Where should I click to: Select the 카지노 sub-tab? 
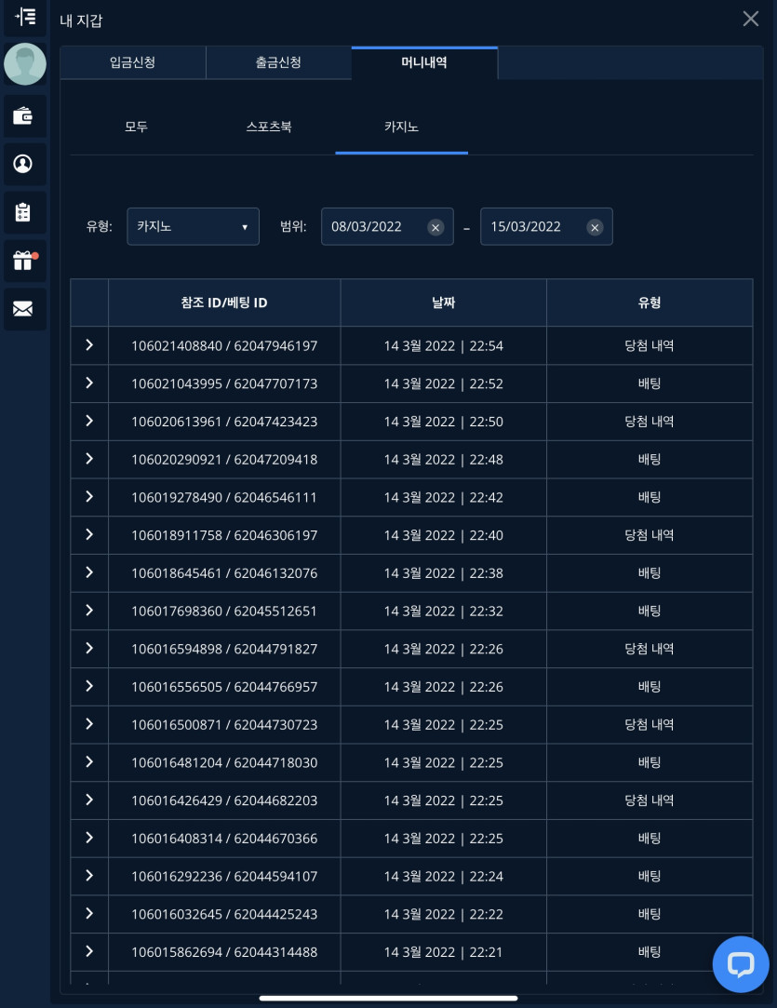(402, 127)
